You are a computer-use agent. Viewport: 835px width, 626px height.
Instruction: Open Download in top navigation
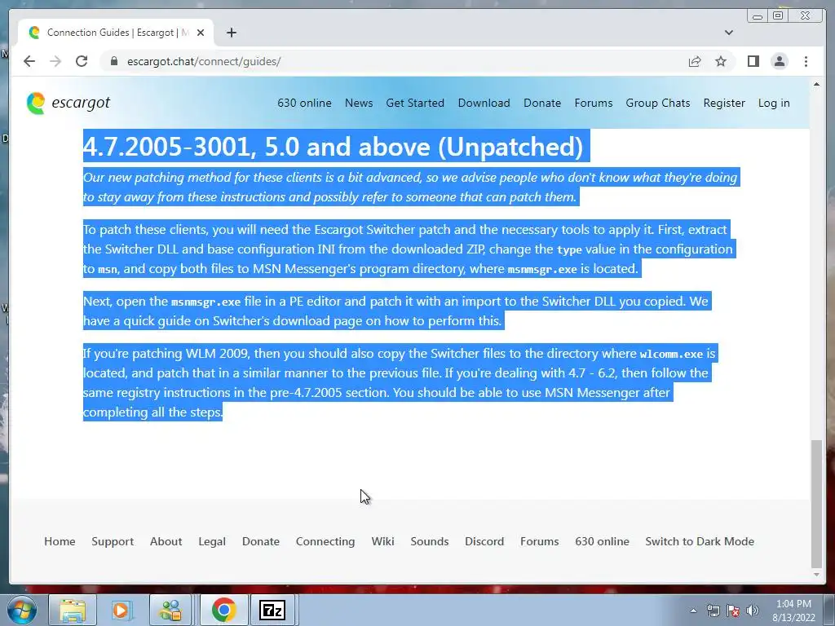[484, 103]
